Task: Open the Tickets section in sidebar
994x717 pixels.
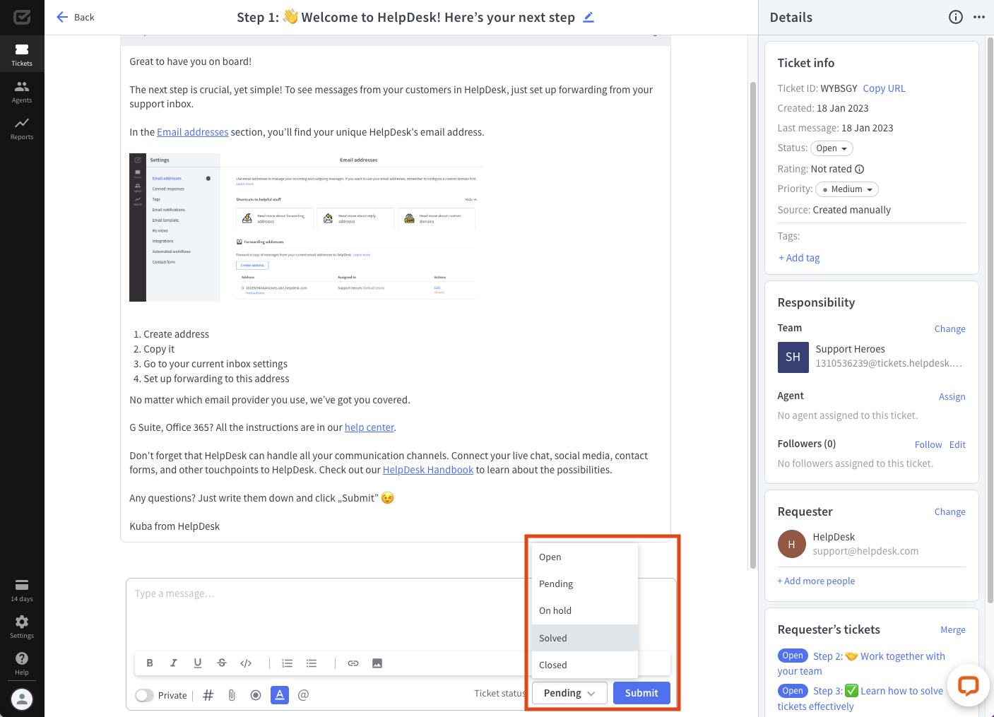Action: tap(22, 54)
